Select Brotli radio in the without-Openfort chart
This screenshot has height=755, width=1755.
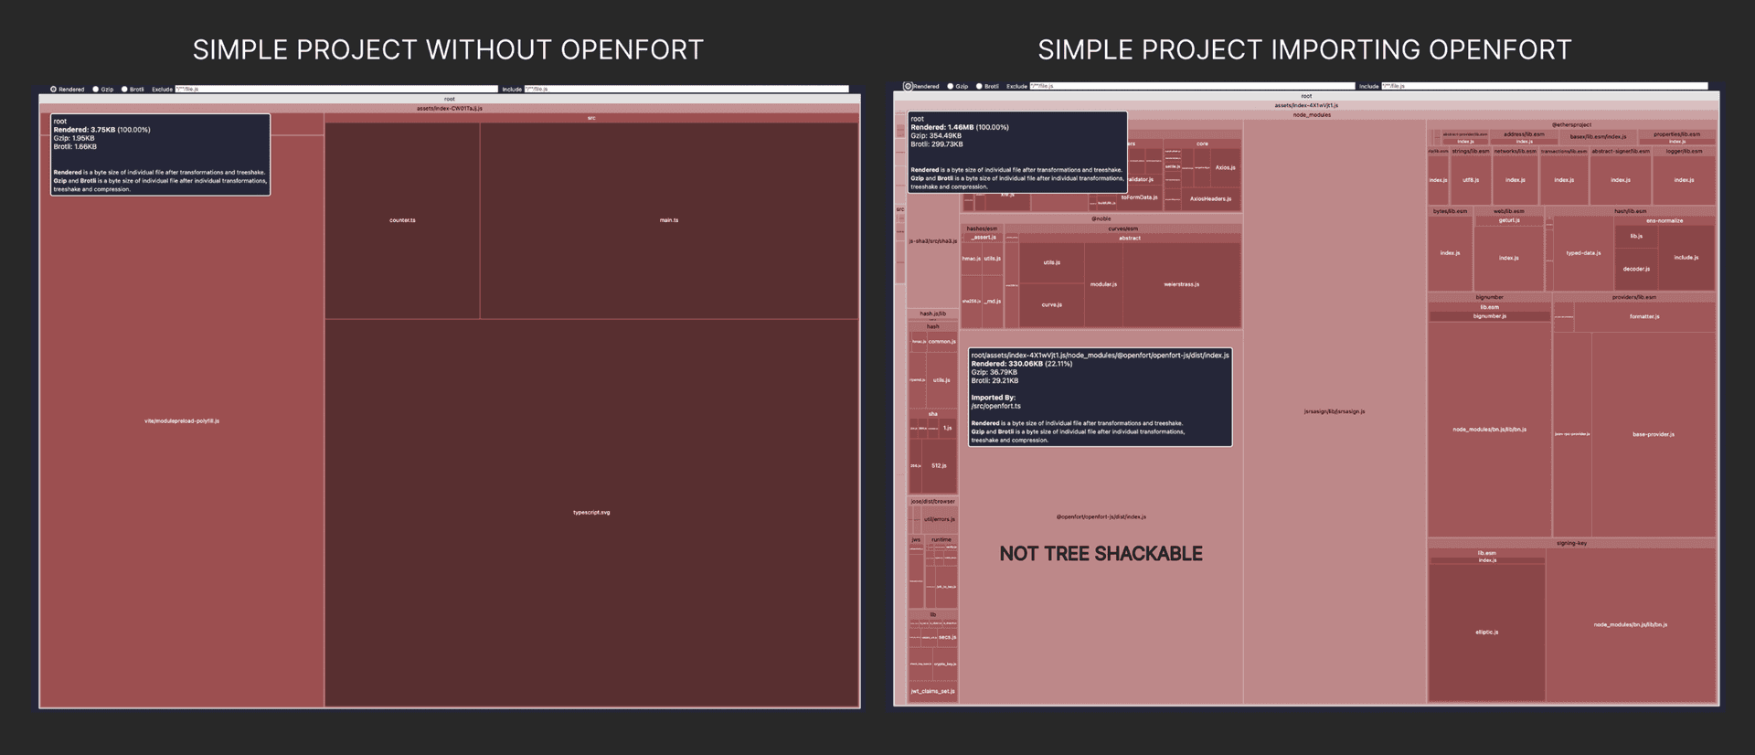(x=125, y=90)
